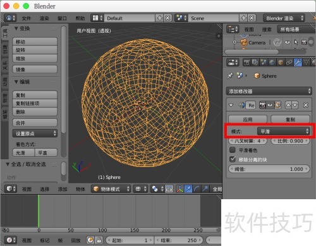
Task: Toggle manipulate center points icon
Action: [169, 188]
